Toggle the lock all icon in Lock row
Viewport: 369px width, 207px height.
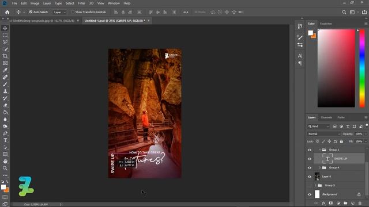[341, 141]
